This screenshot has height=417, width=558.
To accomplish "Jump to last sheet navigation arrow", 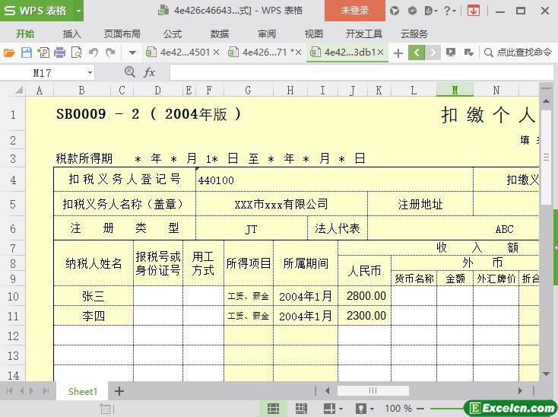I will [x=46, y=391].
